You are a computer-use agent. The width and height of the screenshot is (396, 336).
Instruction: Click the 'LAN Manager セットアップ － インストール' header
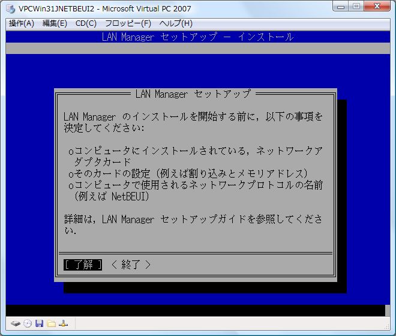point(198,37)
